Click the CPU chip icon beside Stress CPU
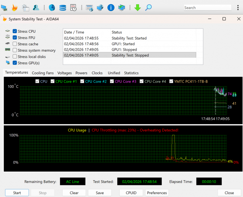243x197 pixels. pos(8,31)
